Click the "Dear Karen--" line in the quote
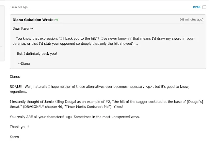This screenshot has width=209, height=141. point(23,29)
